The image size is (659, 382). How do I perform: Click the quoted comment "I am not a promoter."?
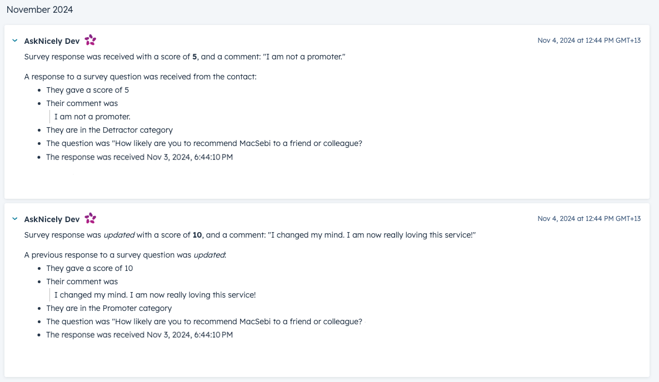92,117
